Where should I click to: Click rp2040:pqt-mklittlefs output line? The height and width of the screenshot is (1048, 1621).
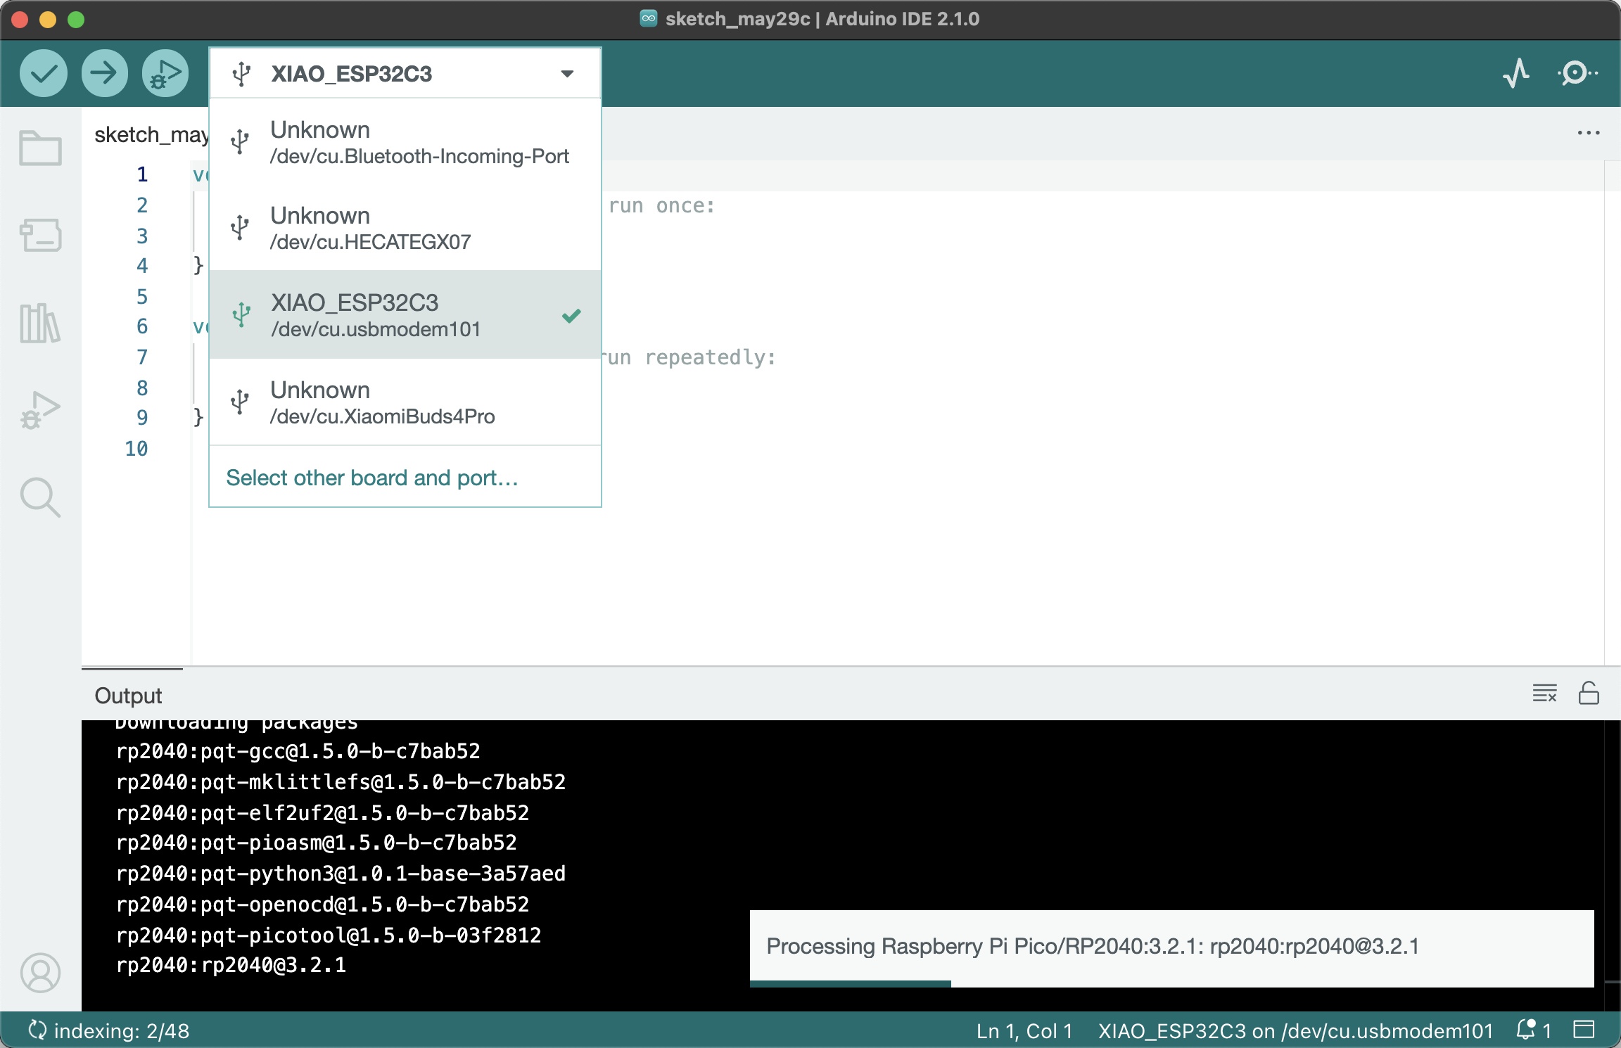coord(341,782)
